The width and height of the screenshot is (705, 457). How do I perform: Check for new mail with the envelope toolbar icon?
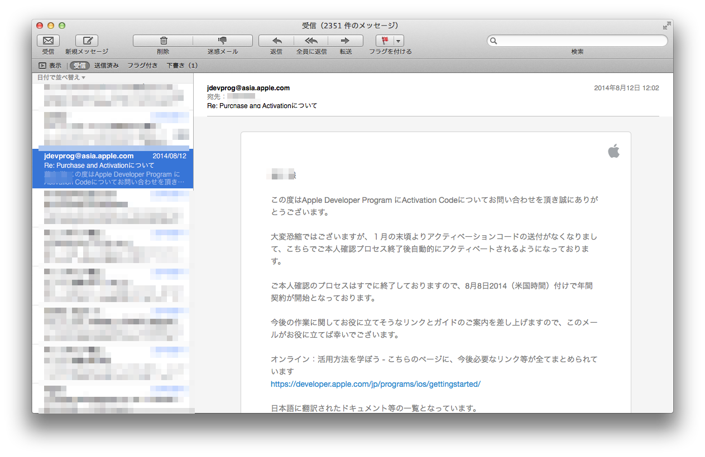pos(48,41)
